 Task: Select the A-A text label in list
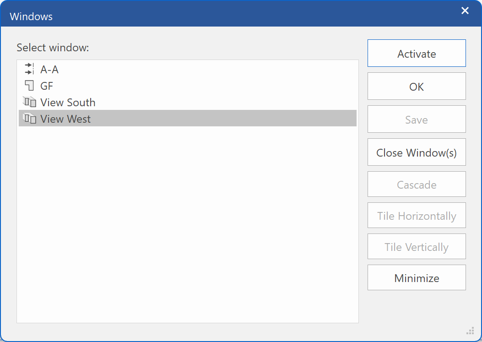49,70
